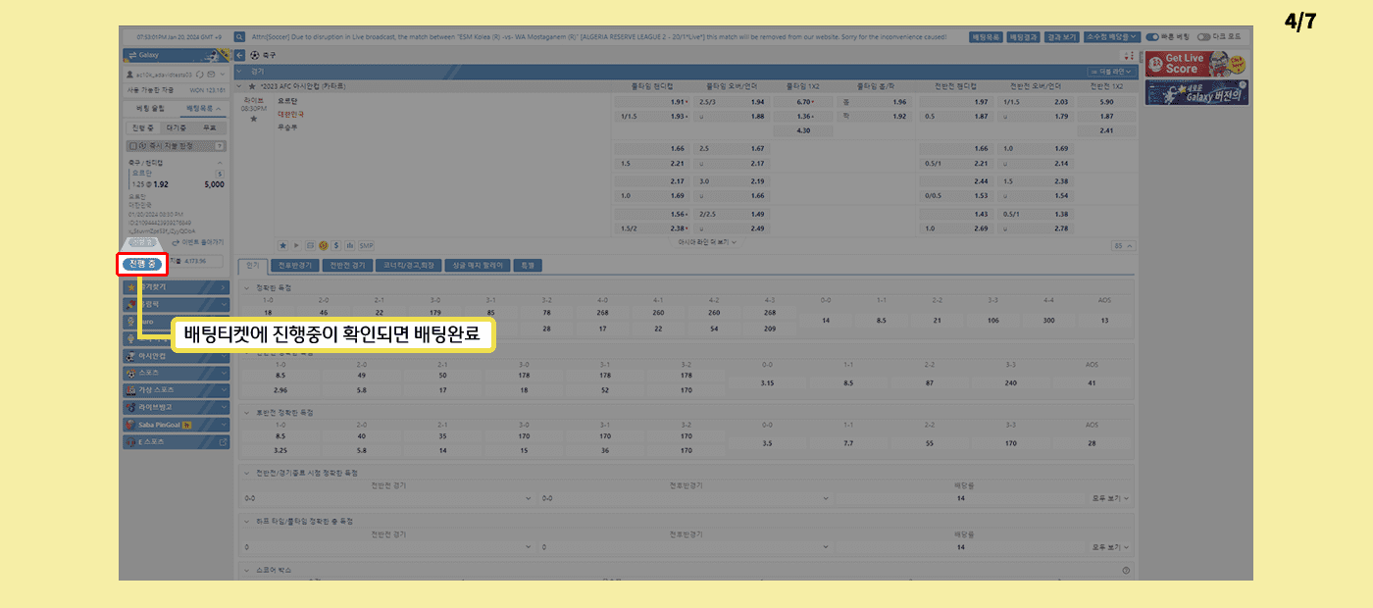Select the 대기중 tab in the bet list
The height and width of the screenshot is (608, 1373).
[177, 127]
